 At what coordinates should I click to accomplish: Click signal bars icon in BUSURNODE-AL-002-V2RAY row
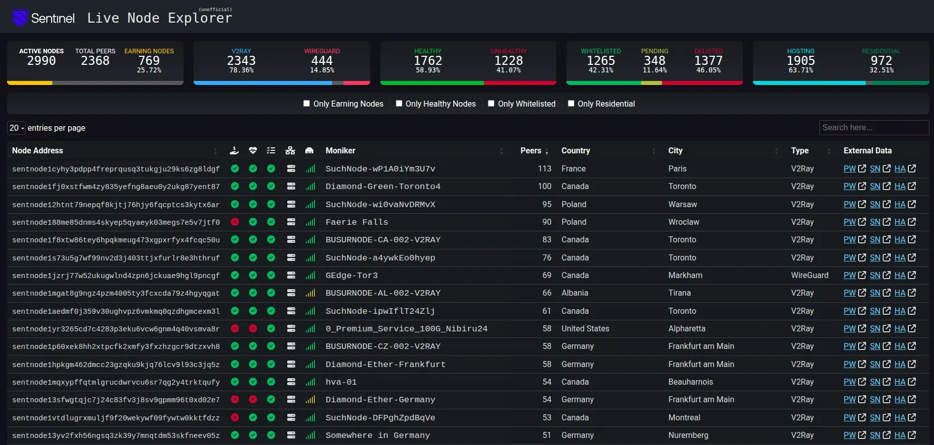click(310, 293)
